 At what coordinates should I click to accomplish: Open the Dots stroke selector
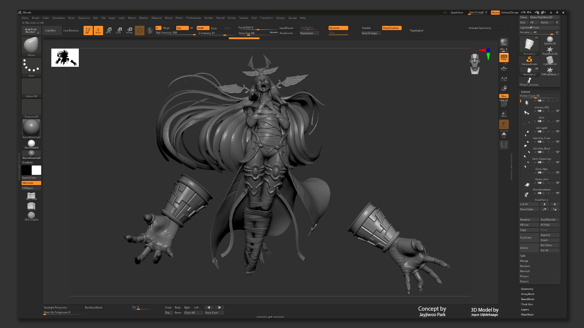tap(31, 67)
